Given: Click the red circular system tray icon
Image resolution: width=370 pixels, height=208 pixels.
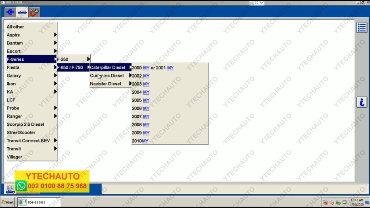Looking at the screenshot, I should [x=332, y=203].
